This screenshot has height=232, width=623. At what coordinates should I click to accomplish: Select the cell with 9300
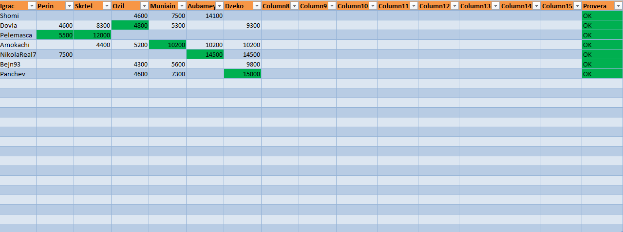[243, 25]
